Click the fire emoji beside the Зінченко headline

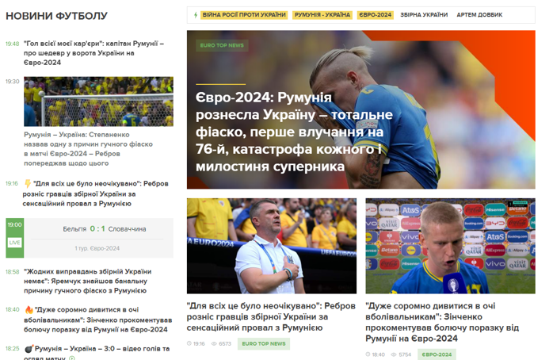coord(29,309)
